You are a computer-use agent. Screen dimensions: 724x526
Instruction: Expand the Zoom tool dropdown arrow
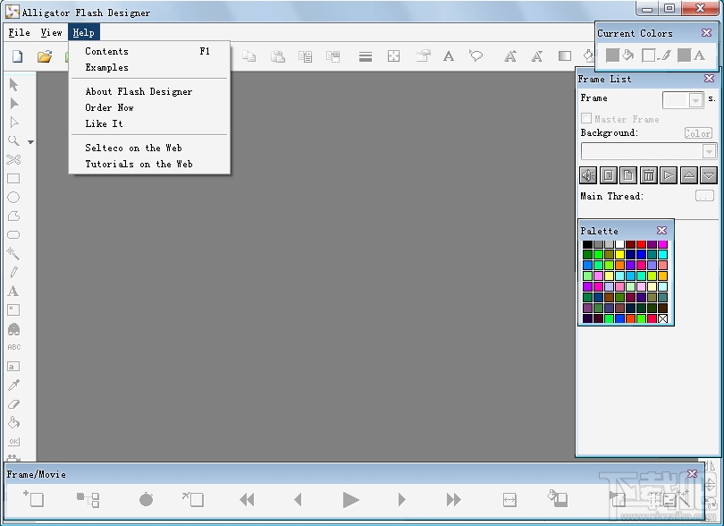click(29, 141)
